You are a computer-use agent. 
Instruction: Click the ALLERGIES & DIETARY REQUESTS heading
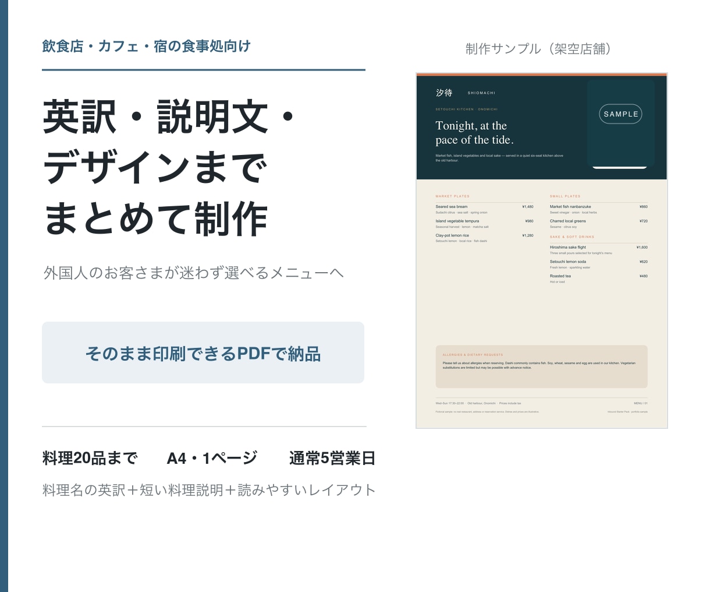[473, 355]
